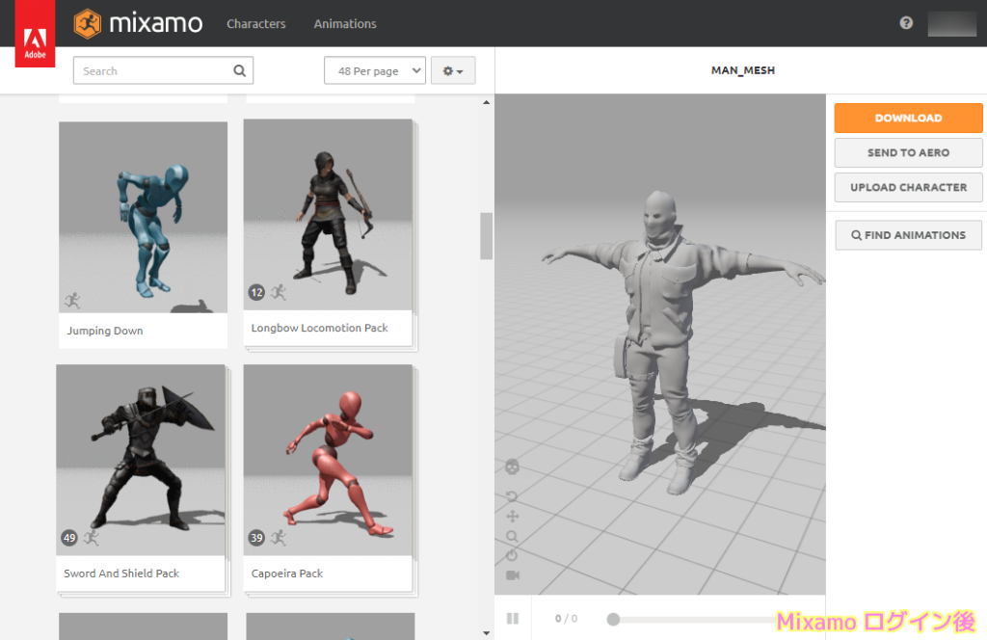Click the SEND TO AERO button
987x640 pixels.
(x=907, y=152)
